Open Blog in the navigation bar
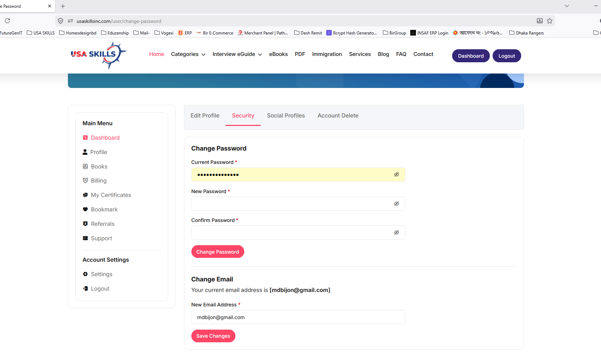 [384, 54]
